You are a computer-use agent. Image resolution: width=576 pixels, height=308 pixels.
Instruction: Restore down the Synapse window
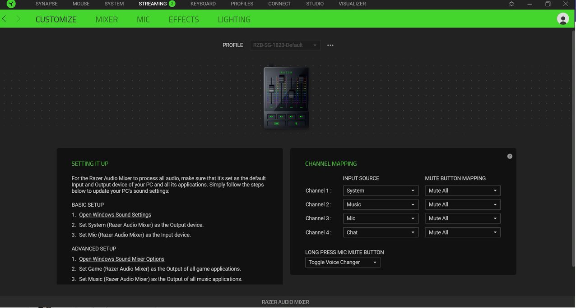click(548, 4)
